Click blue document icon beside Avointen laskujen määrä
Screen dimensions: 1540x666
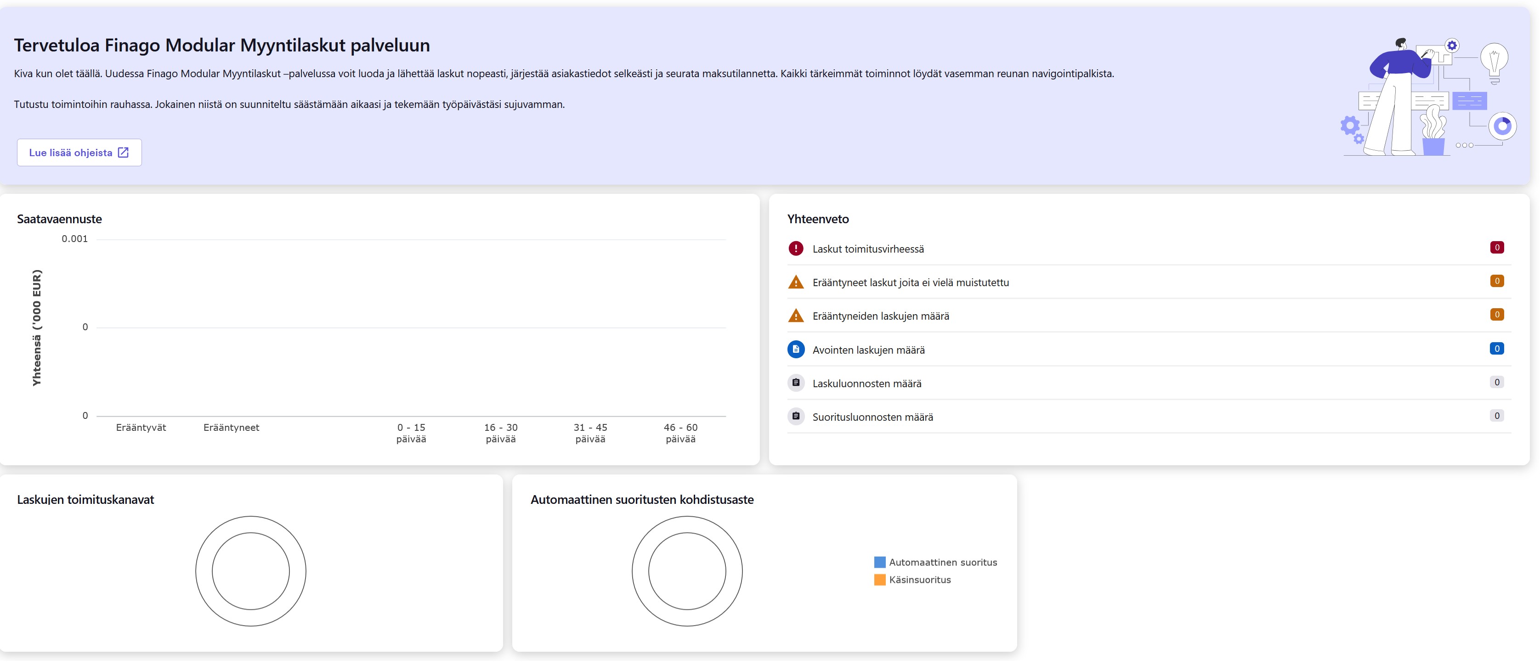click(x=796, y=349)
